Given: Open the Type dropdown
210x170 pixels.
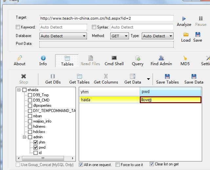Looking at the screenshot, I should (157, 36).
